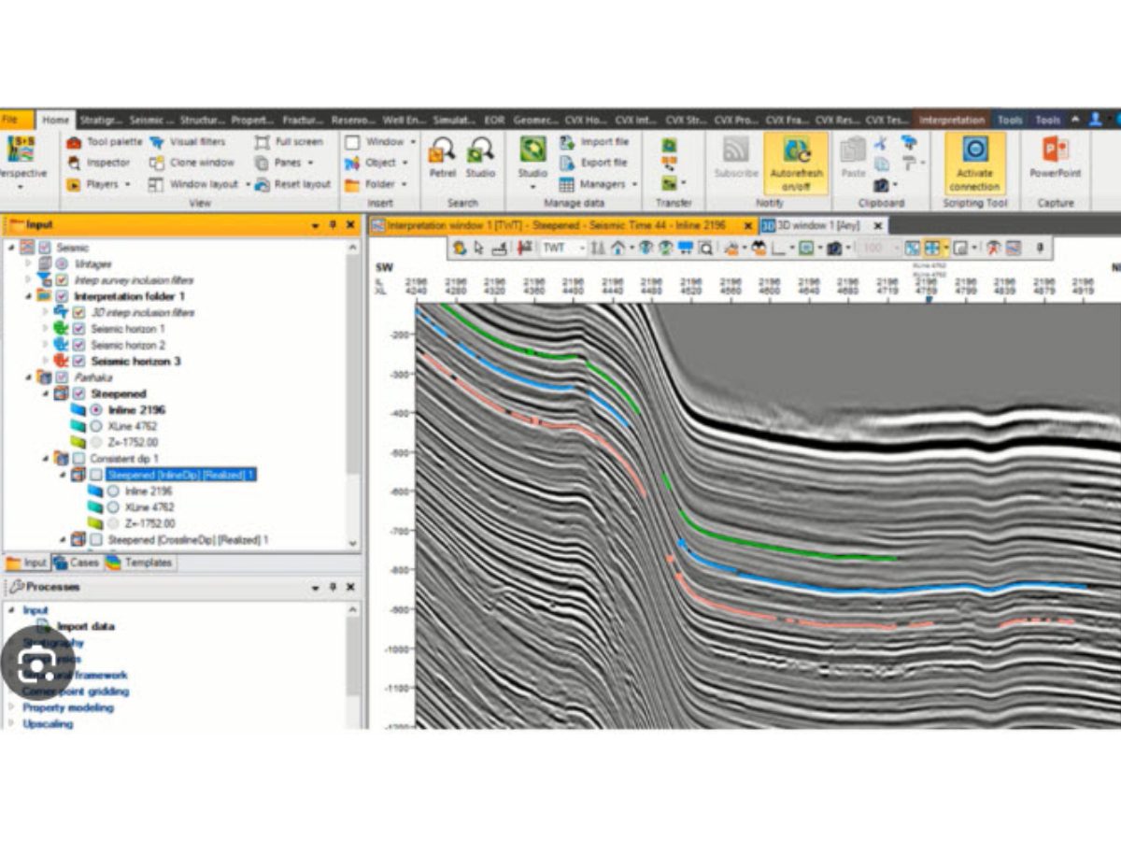Image resolution: width=1121 pixels, height=841 pixels.
Task: Select the Vintages tree item
Action: [92, 264]
